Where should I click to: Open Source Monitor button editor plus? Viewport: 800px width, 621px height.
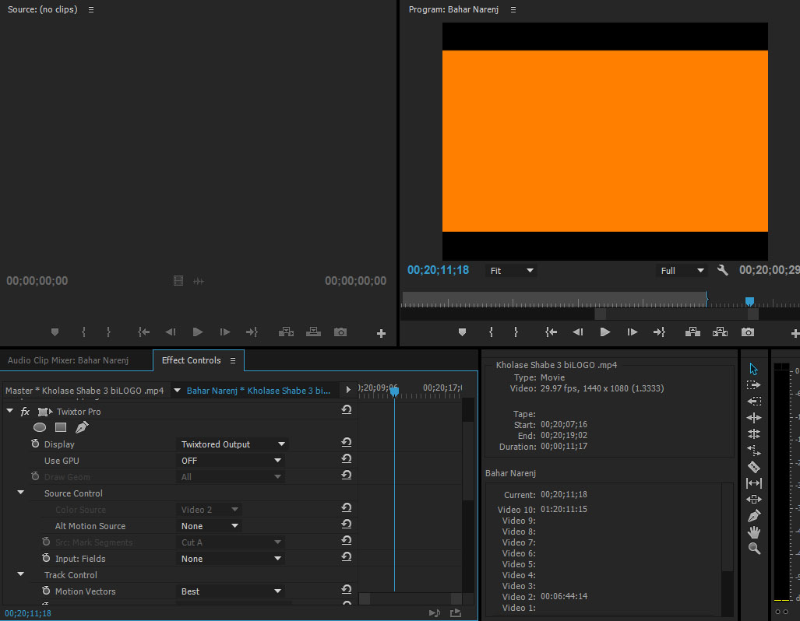pyautogui.click(x=381, y=333)
